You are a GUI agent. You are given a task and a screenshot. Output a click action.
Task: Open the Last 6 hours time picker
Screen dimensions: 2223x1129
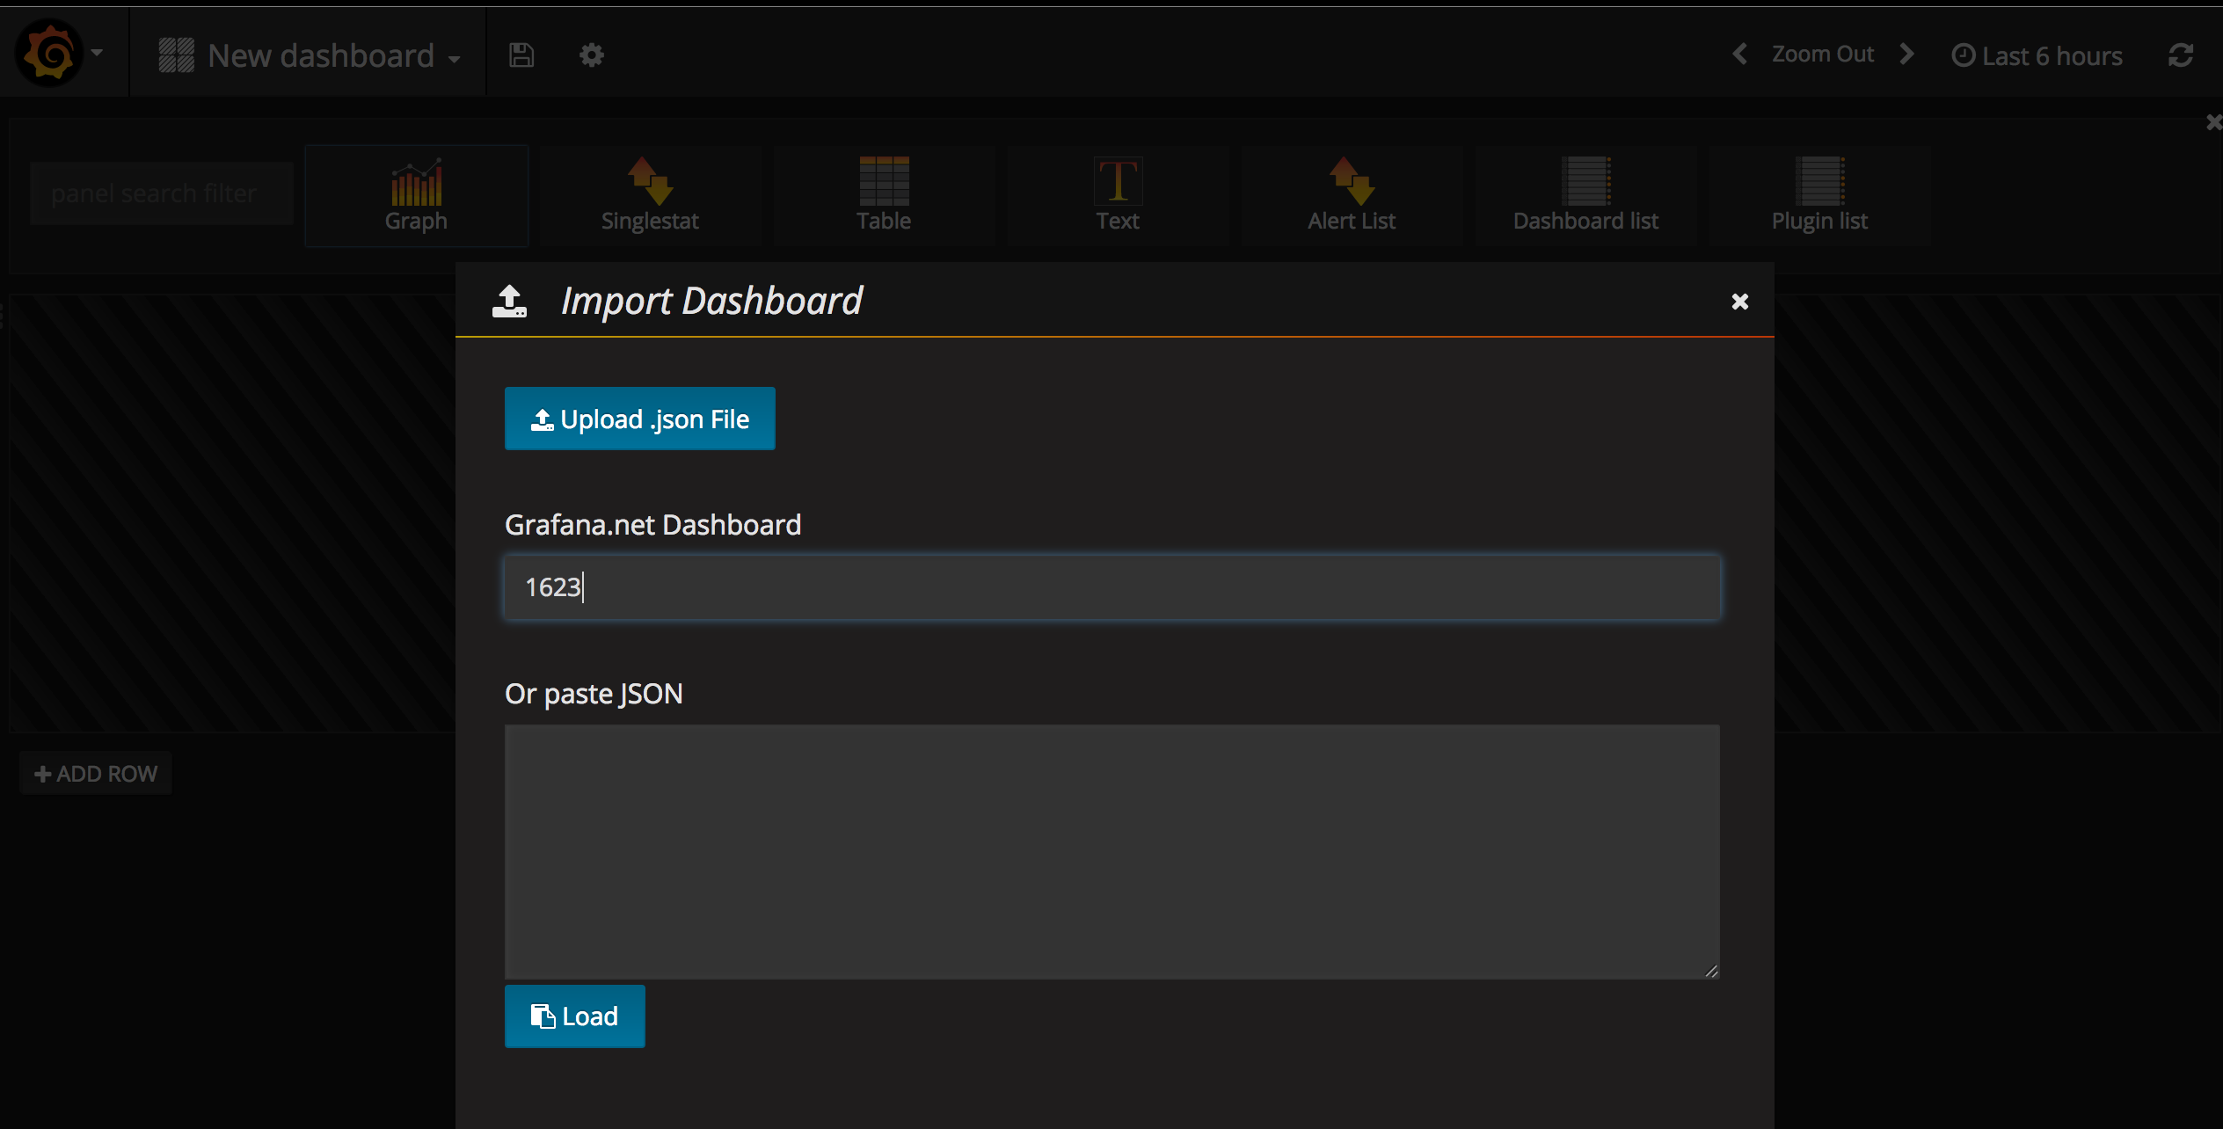click(2037, 55)
